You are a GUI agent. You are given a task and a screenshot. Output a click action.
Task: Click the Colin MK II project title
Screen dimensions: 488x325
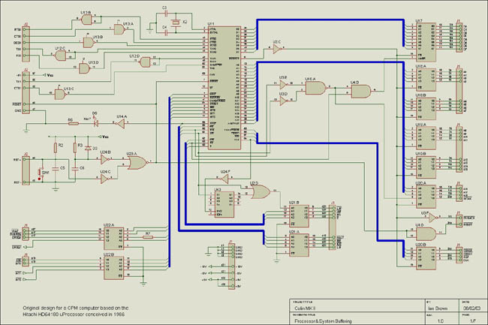click(x=305, y=307)
